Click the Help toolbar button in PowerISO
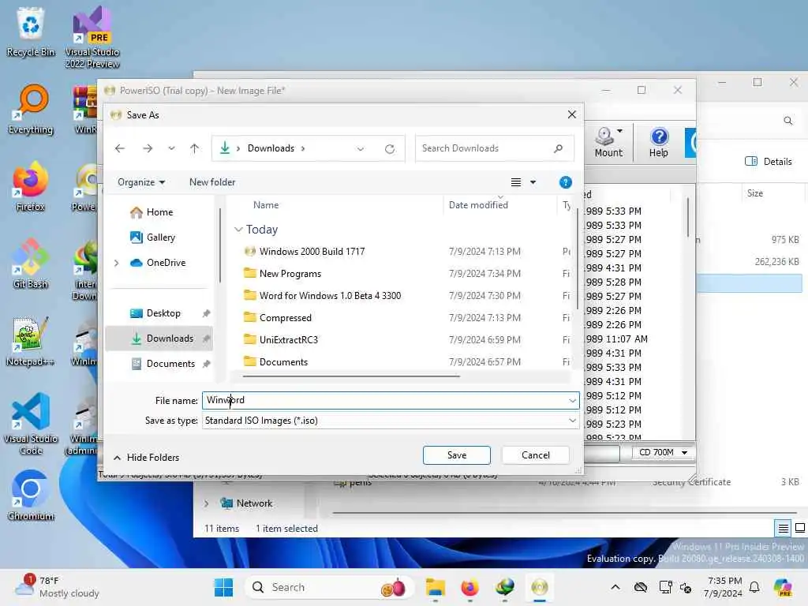This screenshot has height=606, width=808. [x=659, y=142]
